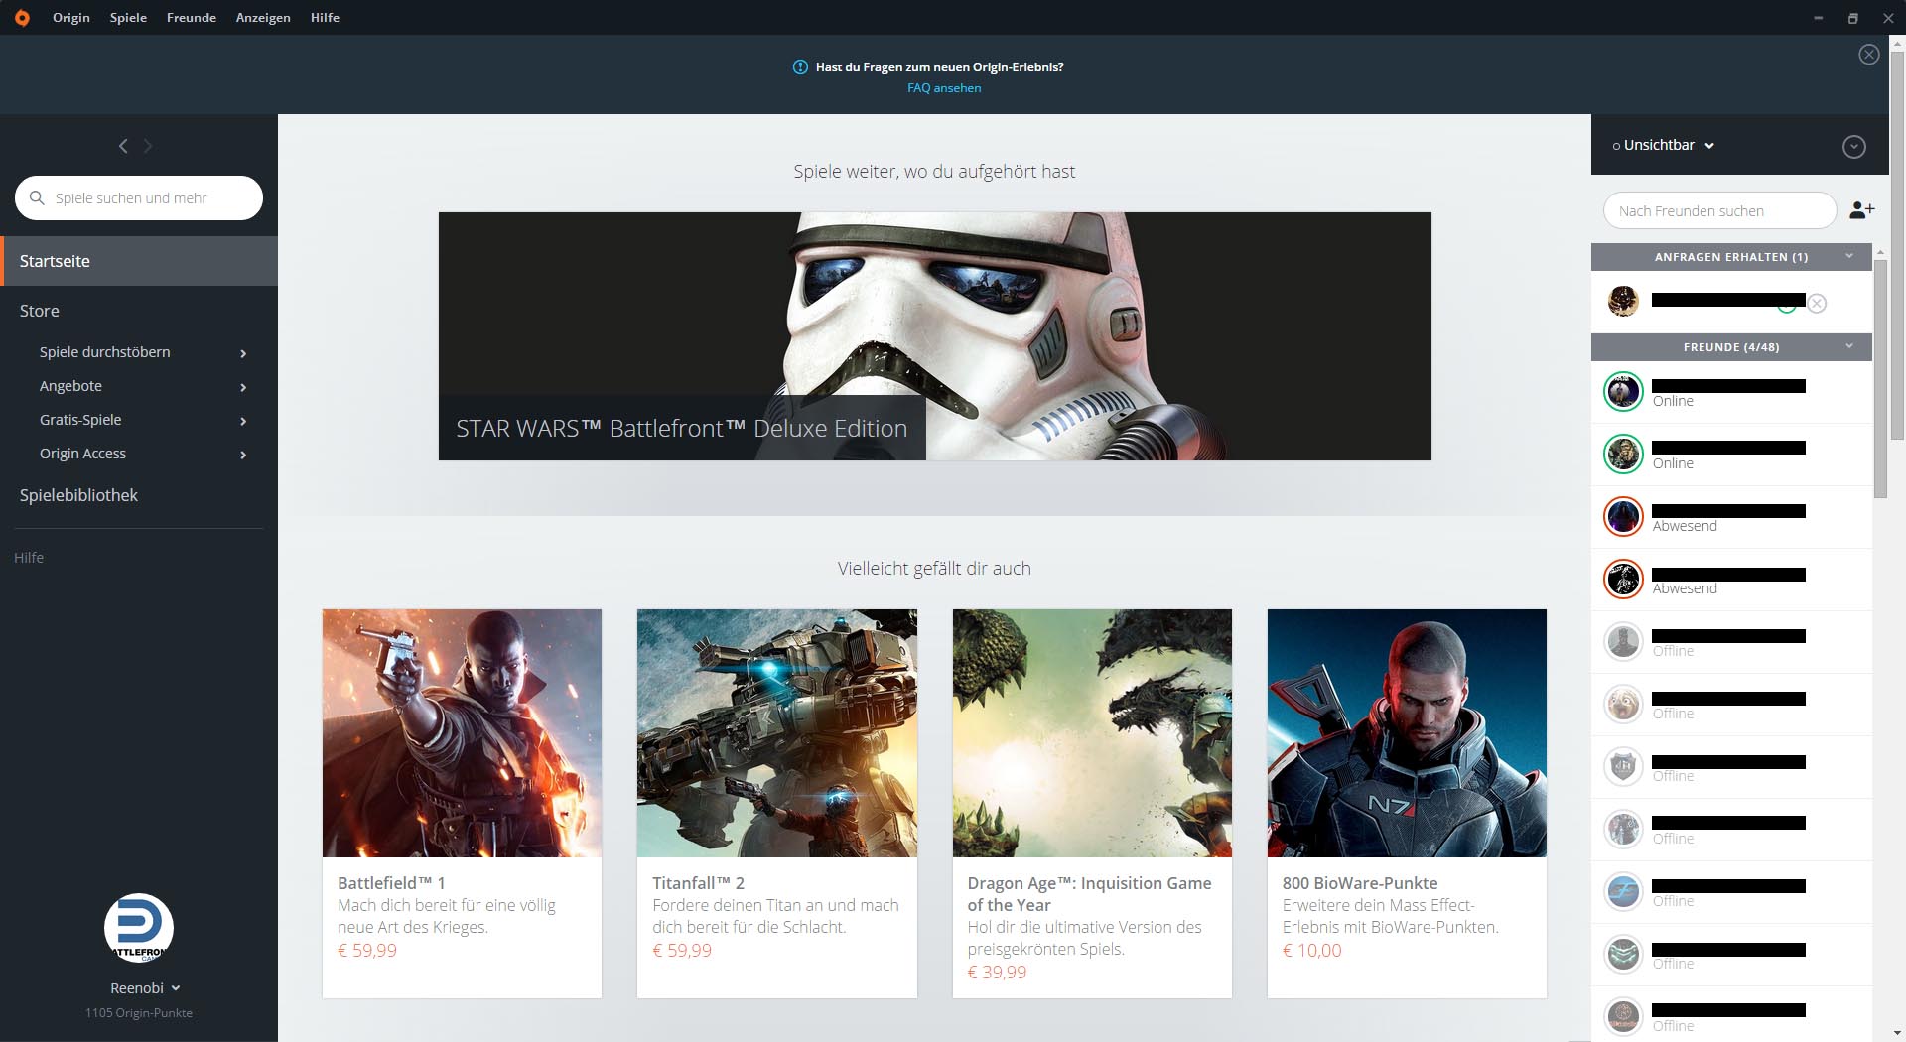Click the 1105 Origin-Punkte text
The width and height of the screenshot is (1906, 1042).
pos(139,1013)
